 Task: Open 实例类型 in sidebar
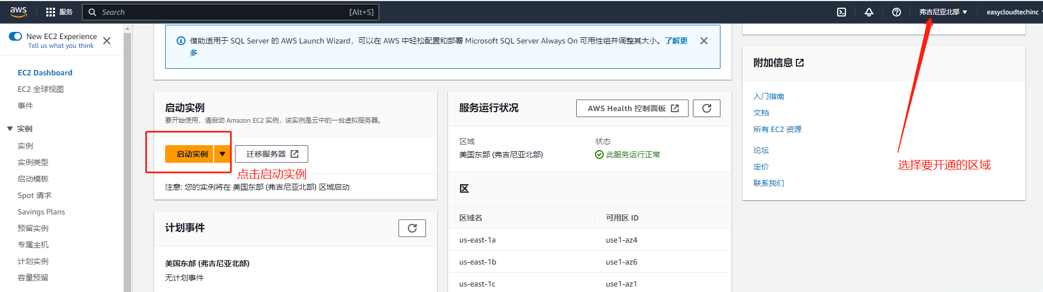click(33, 162)
